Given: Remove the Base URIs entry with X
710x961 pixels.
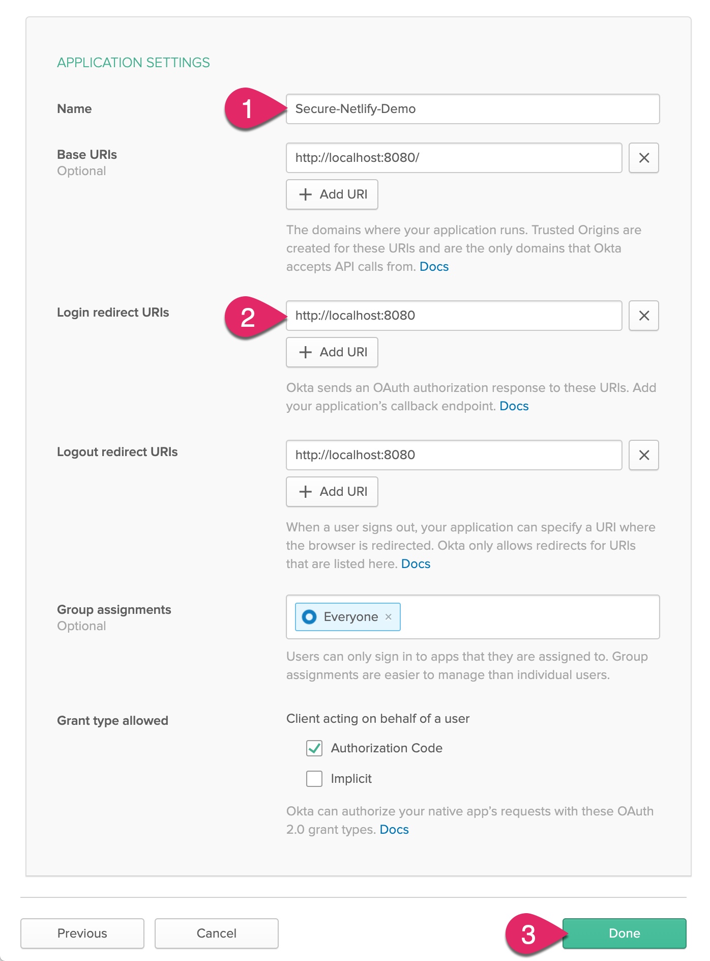Looking at the screenshot, I should [x=643, y=158].
